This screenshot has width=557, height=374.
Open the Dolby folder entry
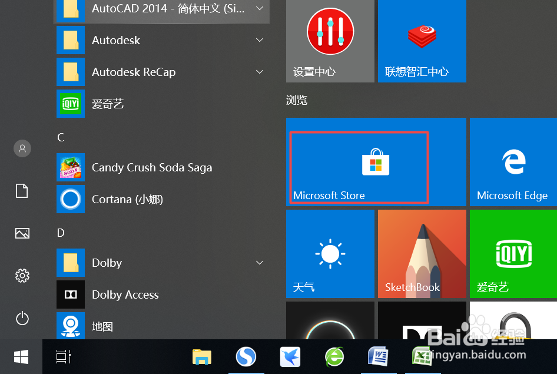click(163, 263)
